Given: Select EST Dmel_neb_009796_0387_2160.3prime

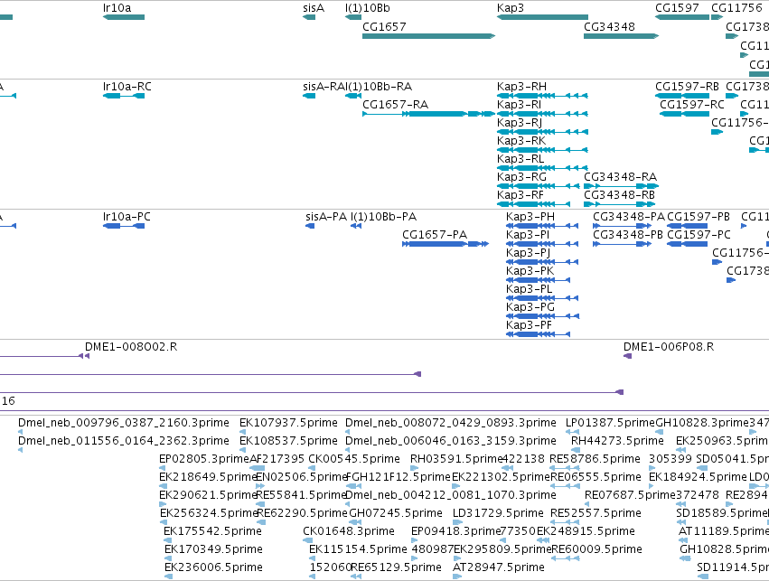Looking at the screenshot, I should [20, 432].
